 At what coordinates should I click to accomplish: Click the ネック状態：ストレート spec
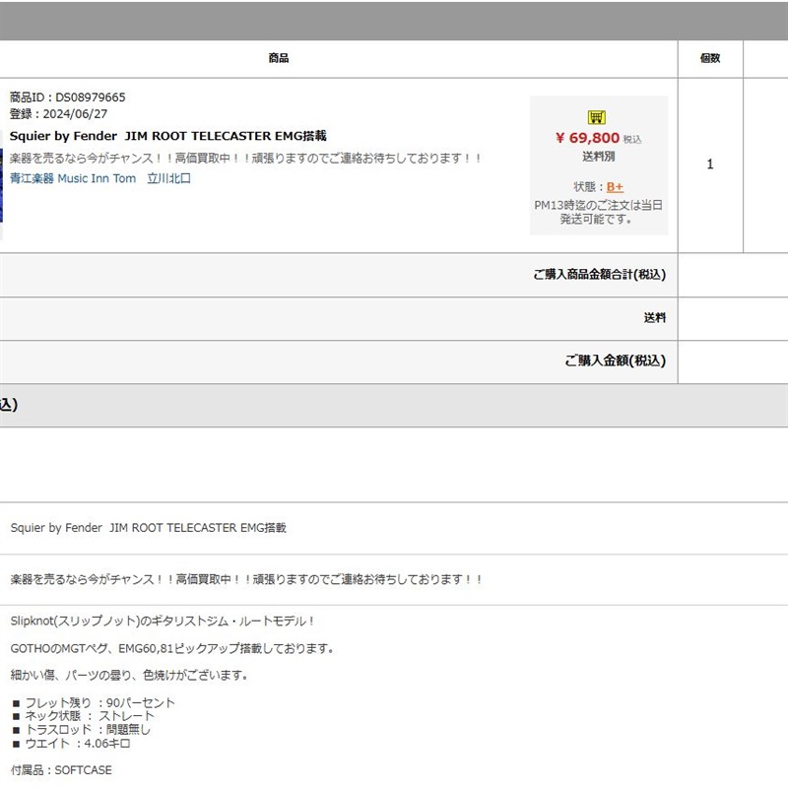(84, 716)
